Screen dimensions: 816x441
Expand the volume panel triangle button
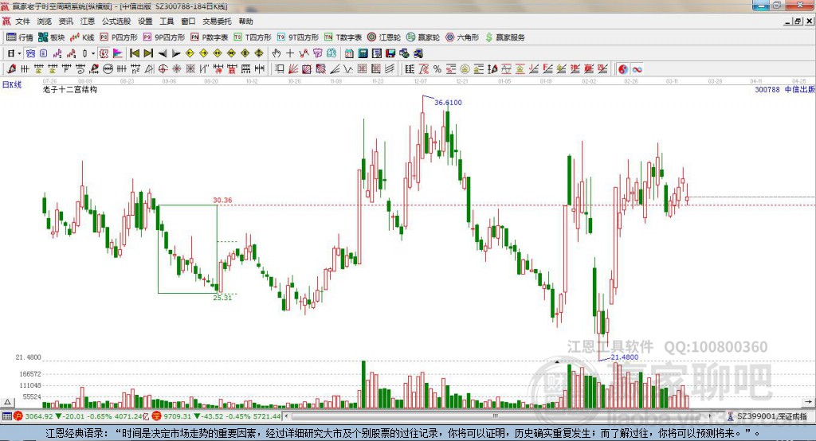click(7, 402)
